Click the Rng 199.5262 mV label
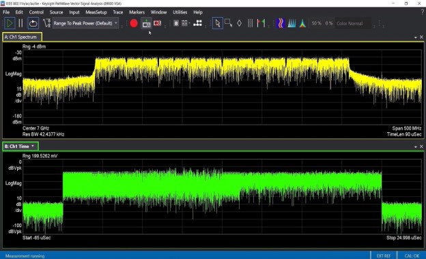 click(x=40, y=155)
